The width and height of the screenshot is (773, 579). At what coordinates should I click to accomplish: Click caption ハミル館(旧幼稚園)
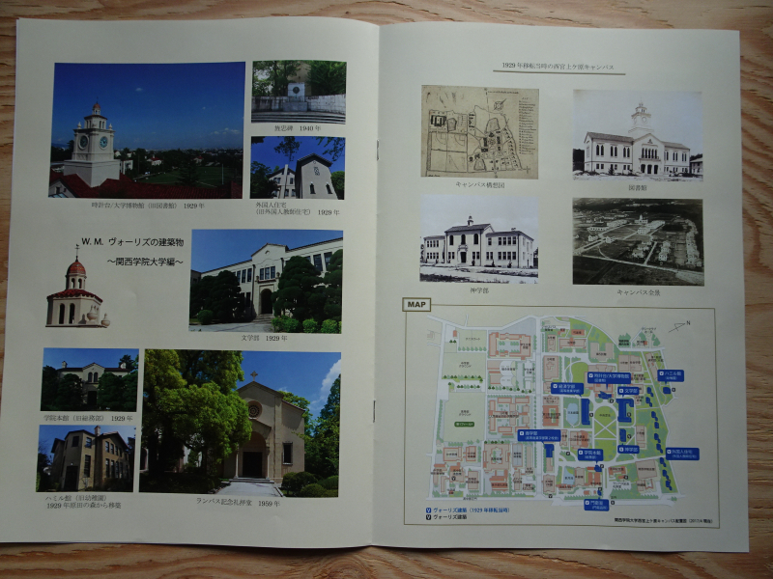coord(74,498)
